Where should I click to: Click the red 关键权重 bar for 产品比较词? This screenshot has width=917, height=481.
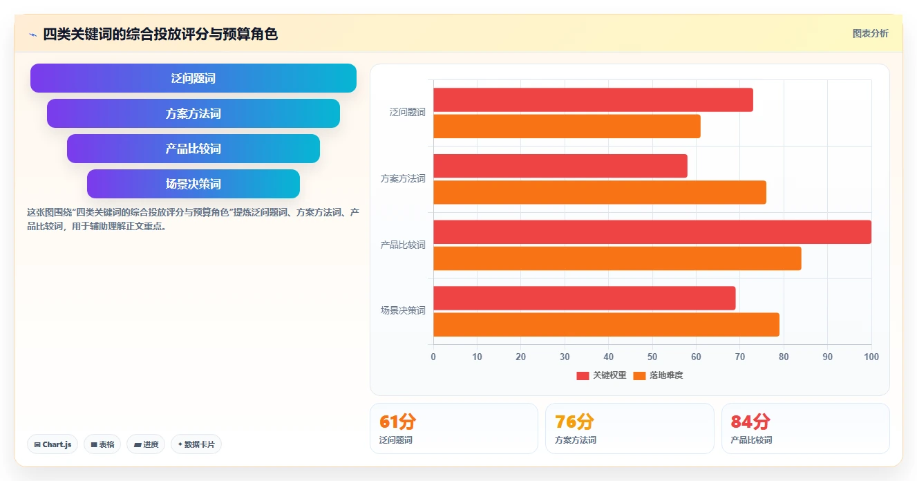[652, 232]
